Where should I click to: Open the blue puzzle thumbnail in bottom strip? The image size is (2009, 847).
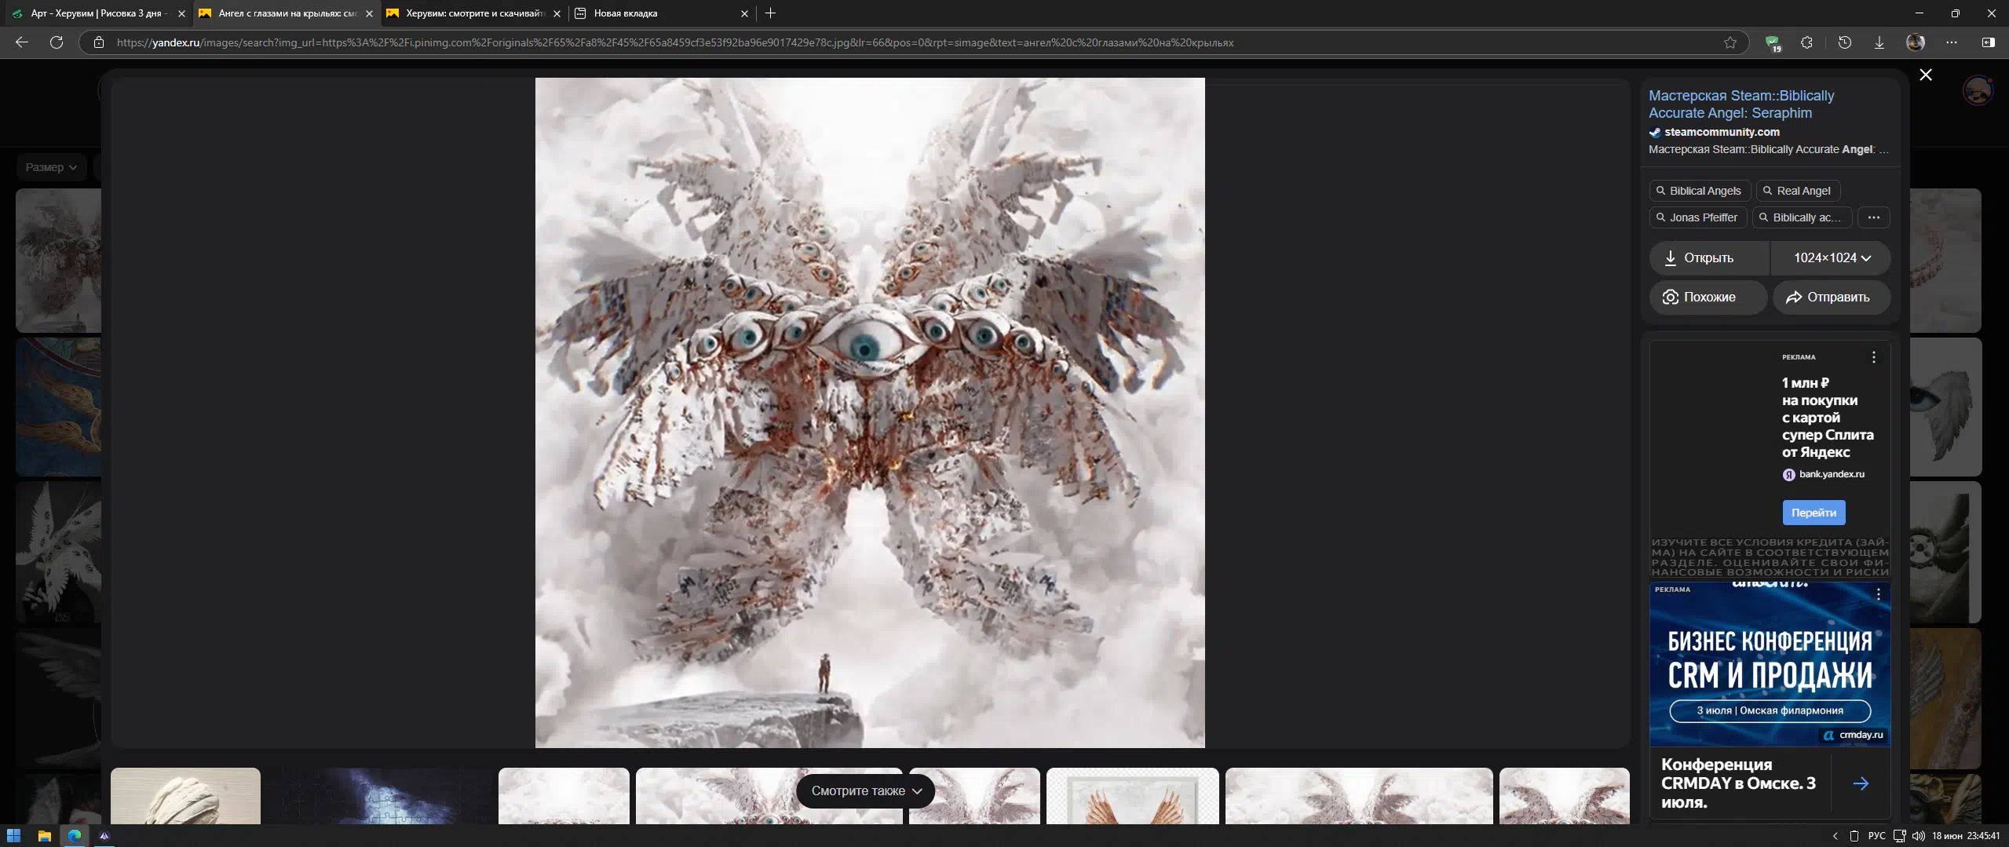[379, 796]
